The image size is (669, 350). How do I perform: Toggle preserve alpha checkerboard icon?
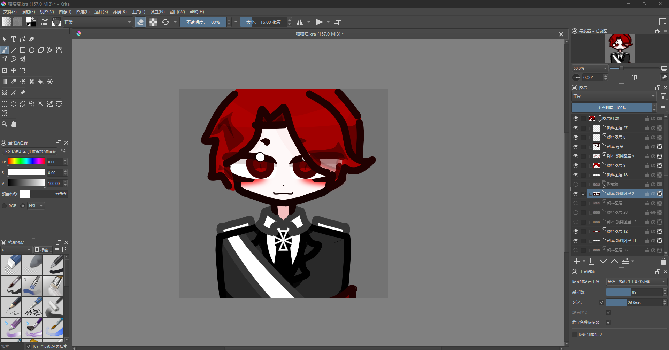coord(153,22)
